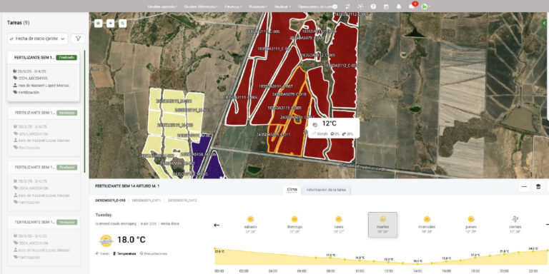549x274 pixels.
Task: Switch to Información de la tarea tab
Action: pos(326,190)
